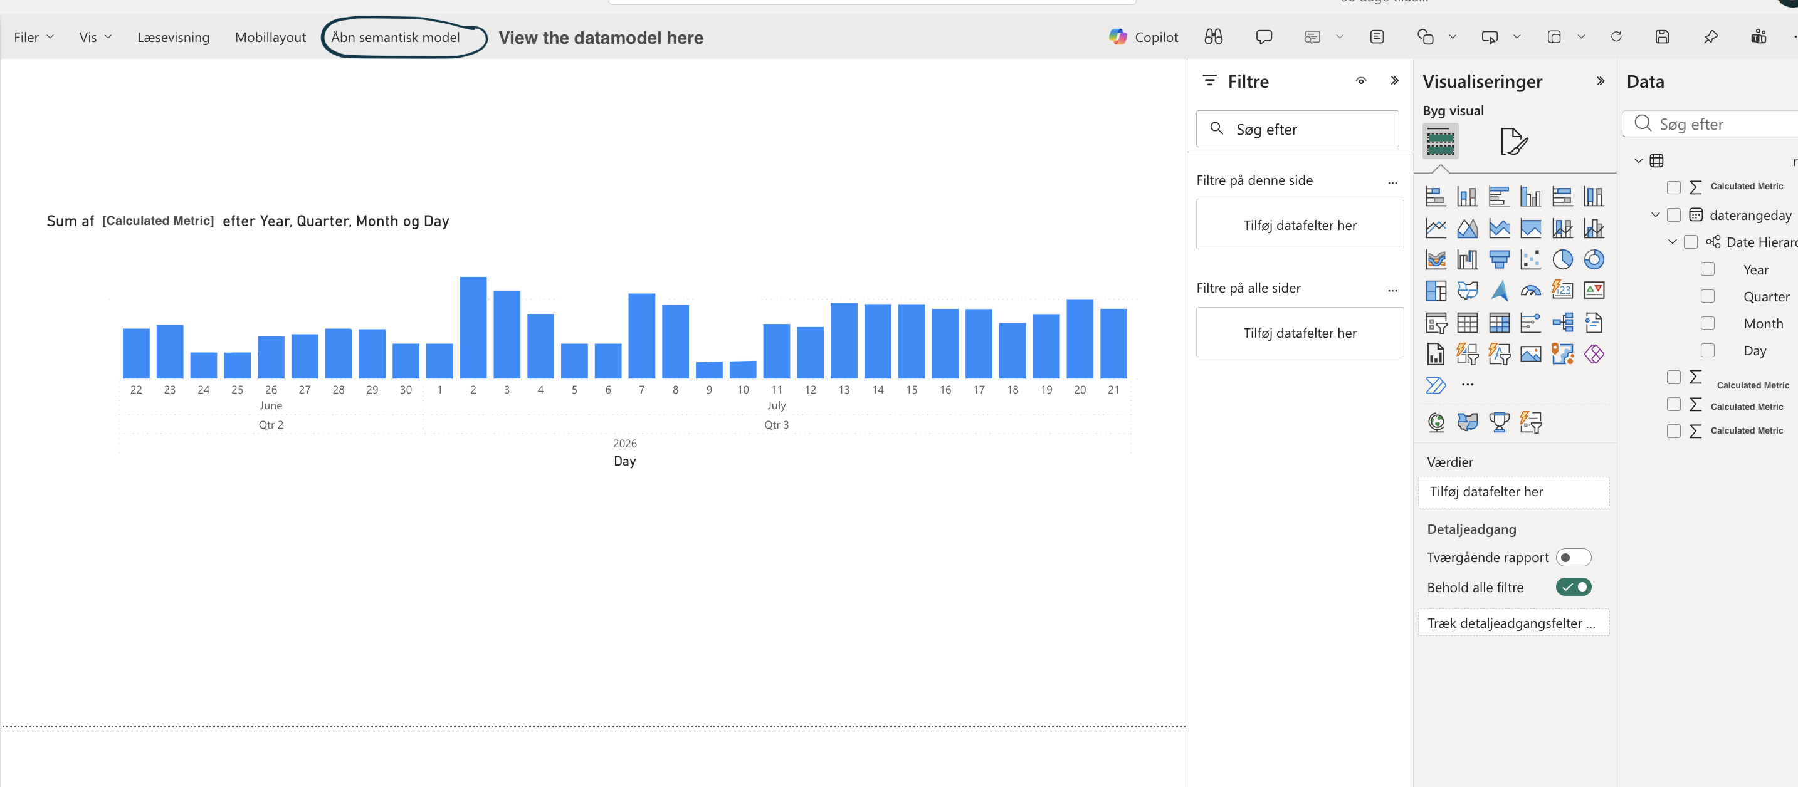
Task: Open Mobillayout view
Action: (270, 38)
